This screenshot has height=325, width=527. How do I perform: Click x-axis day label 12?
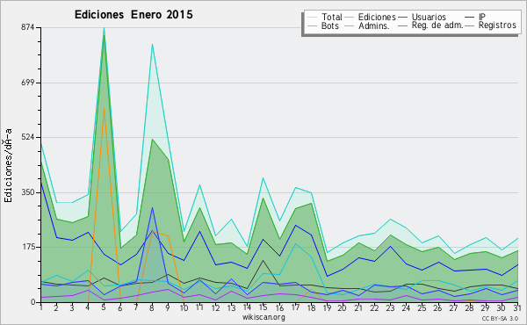216,307
